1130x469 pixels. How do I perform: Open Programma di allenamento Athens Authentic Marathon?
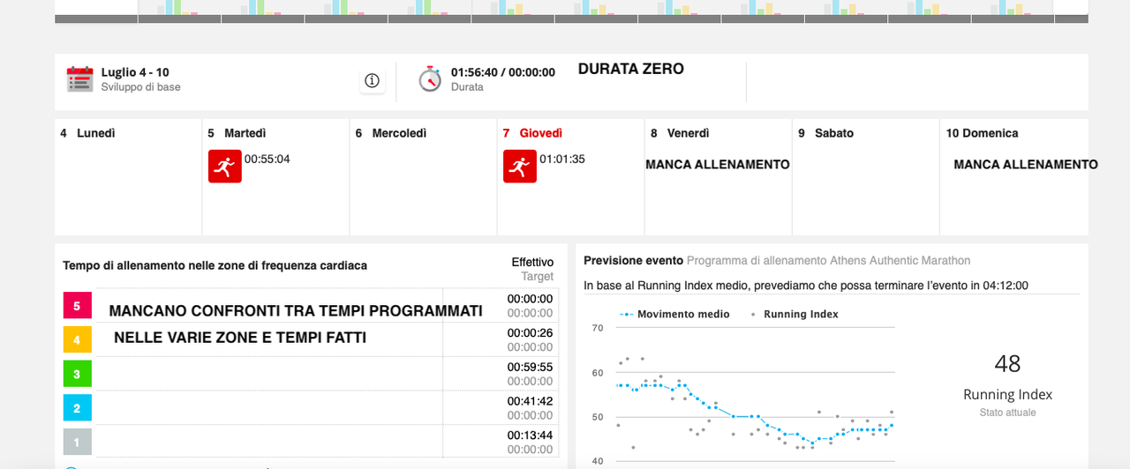click(x=828, y=261)
